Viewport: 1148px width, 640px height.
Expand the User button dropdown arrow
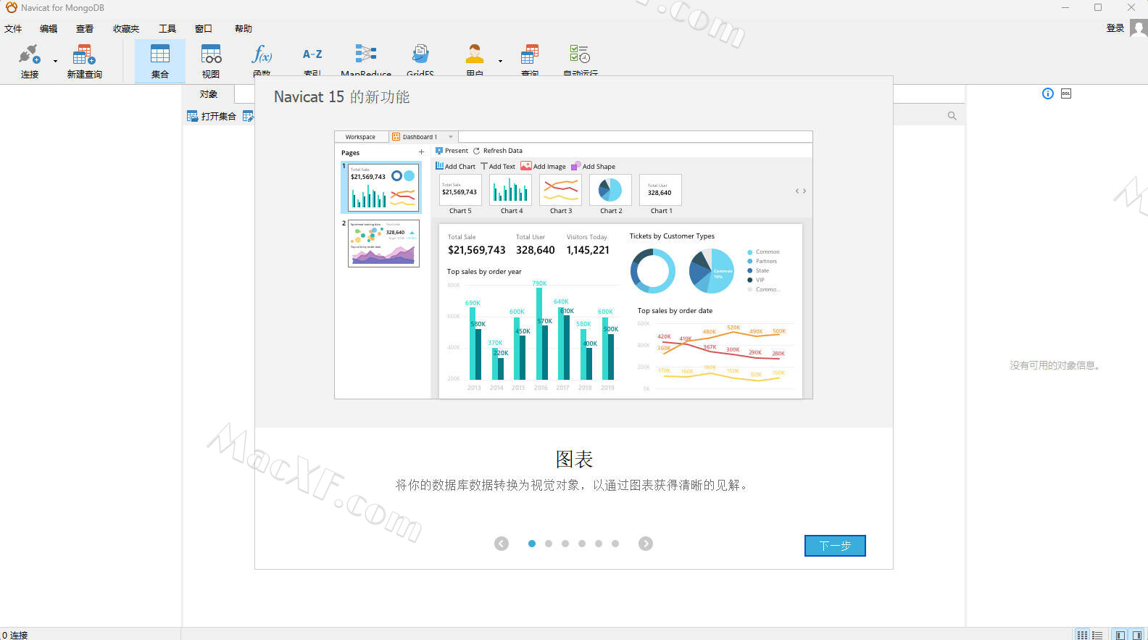500,62
